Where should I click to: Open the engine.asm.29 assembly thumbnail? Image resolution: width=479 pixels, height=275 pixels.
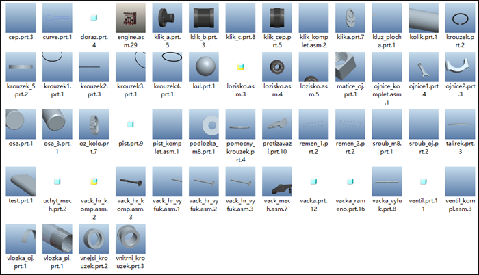pos(131,18)
